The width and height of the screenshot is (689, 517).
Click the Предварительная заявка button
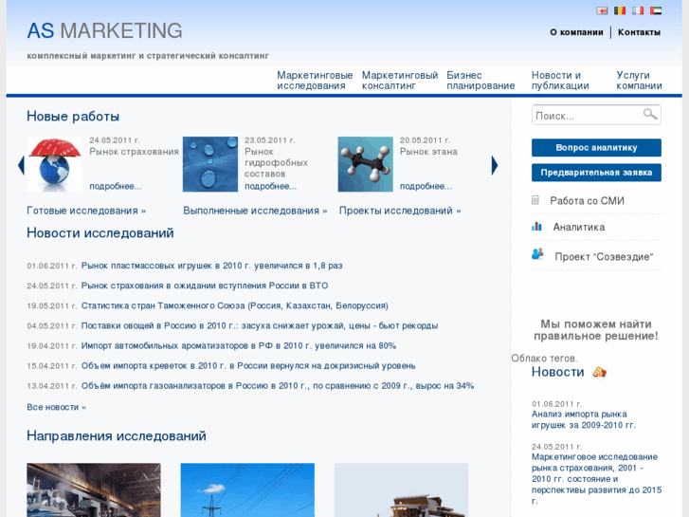pyautogui.click(x=596, y=173)
